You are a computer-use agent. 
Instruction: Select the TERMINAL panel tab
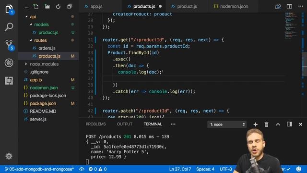[x=153, y=124]
